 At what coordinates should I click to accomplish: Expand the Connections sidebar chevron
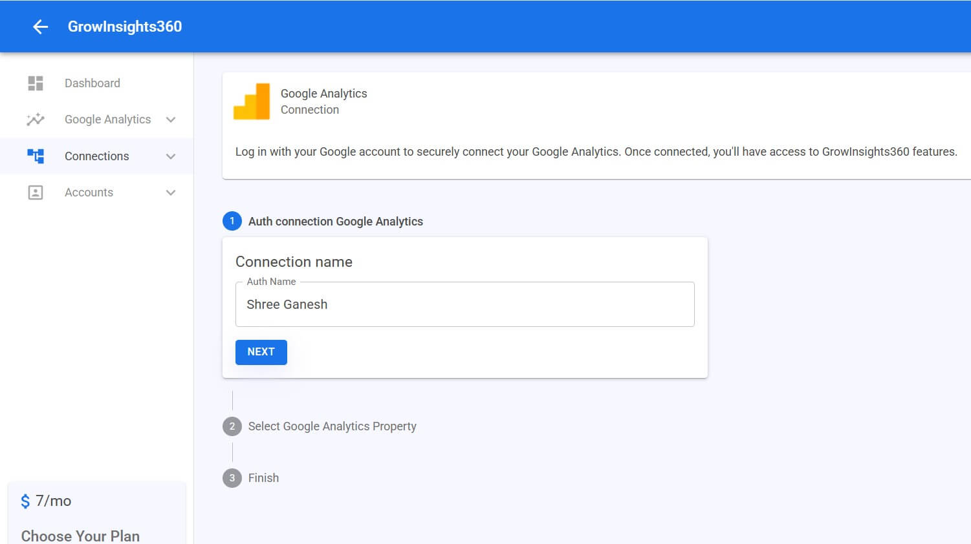tap(171, 156)
